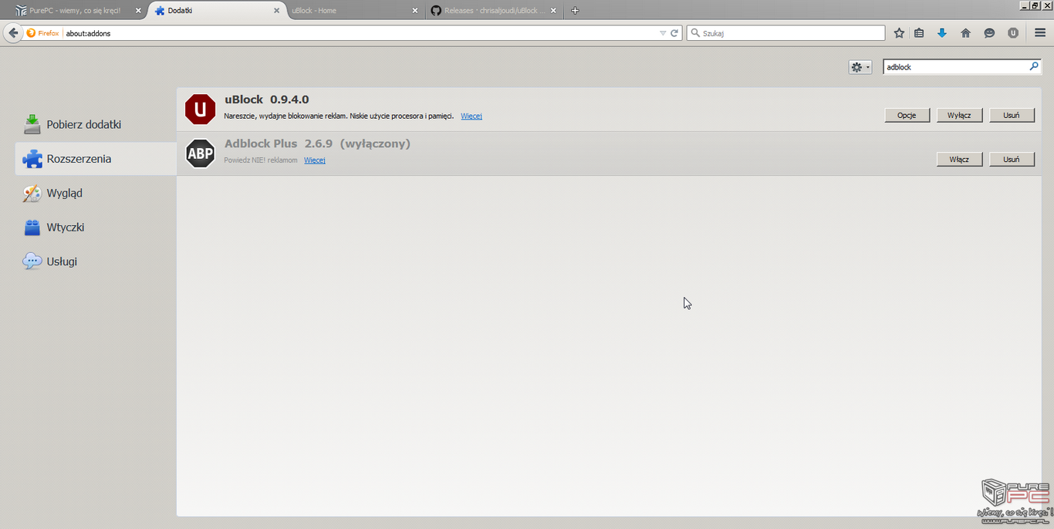Close the Dodatki tab
Screen dimensions: 1054x529
tap(276, 11)
